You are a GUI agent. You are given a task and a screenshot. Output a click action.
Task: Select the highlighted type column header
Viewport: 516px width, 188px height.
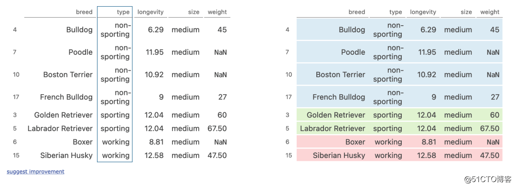coord(123,12)
